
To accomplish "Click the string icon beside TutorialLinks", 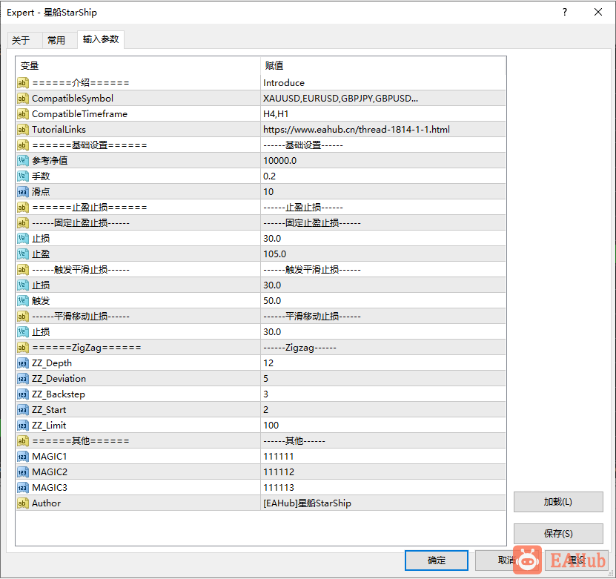I will pyautogui.click(x=23, y=130).
